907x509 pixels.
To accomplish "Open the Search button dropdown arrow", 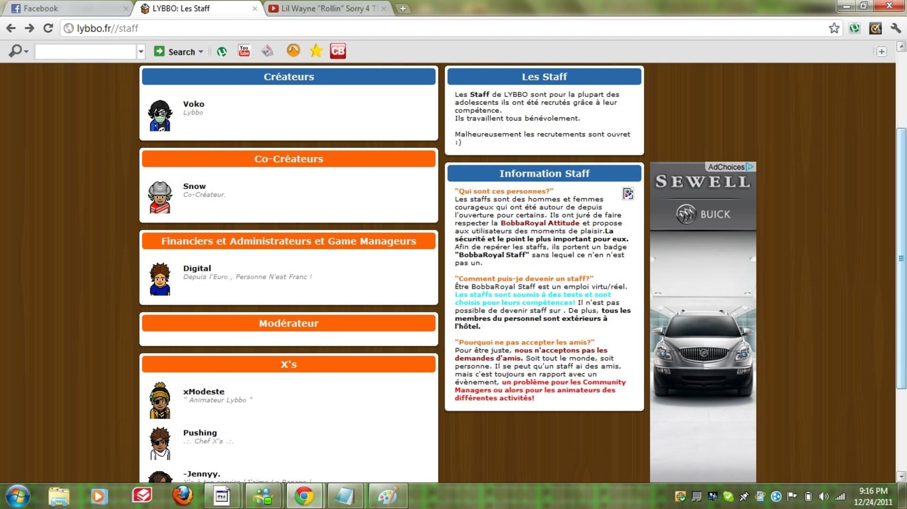I will (201, 52).
